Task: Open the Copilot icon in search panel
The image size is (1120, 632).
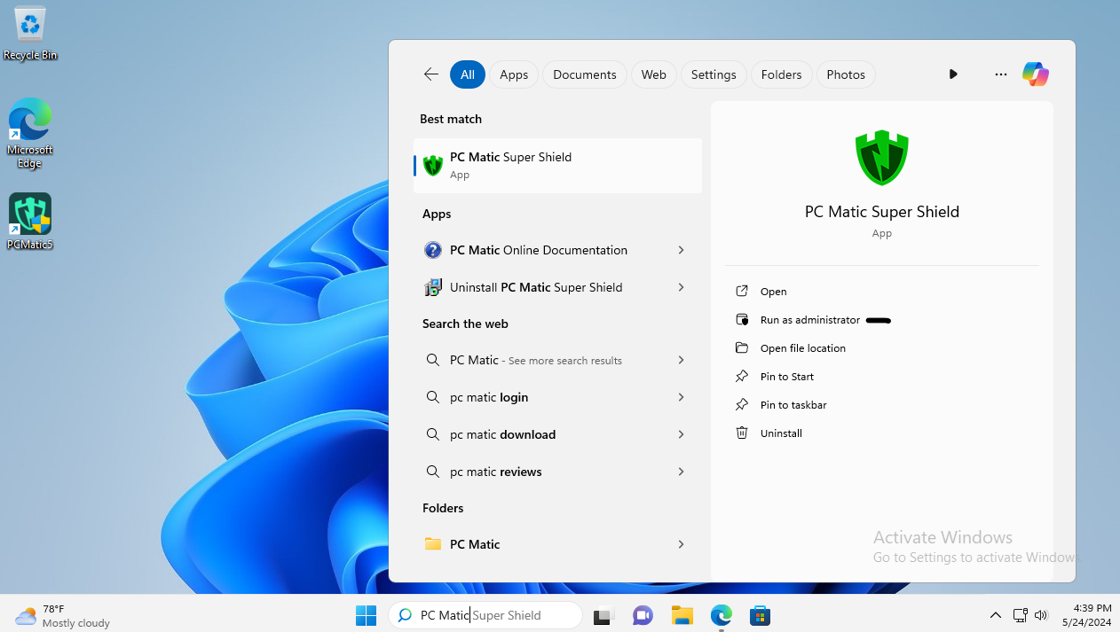Action: pos(1035,74)
